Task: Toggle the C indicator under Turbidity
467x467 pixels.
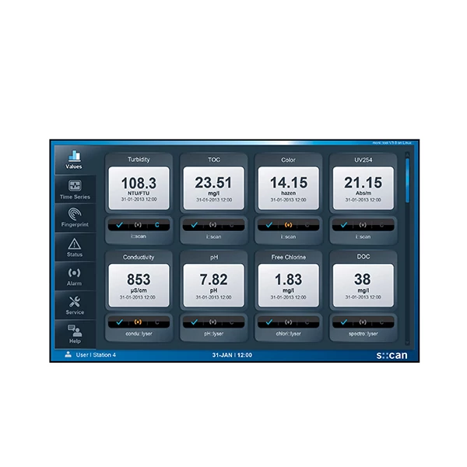Action: [x=156, y=224]
